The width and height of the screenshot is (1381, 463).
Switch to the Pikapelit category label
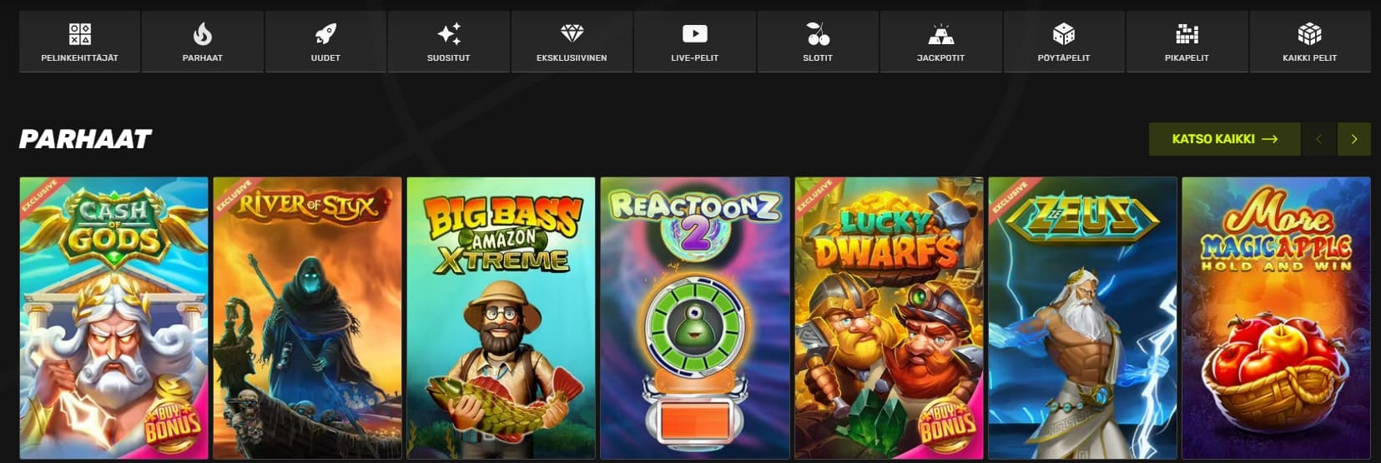[x=1187, y=58]
